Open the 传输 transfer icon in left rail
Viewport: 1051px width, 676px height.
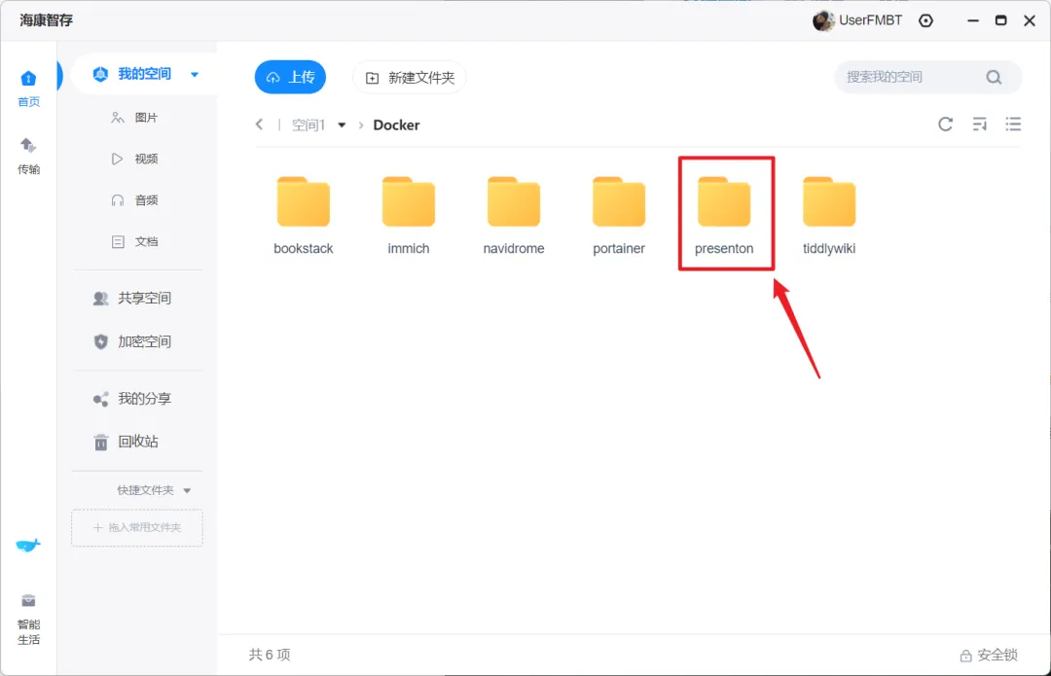point(28,156)
